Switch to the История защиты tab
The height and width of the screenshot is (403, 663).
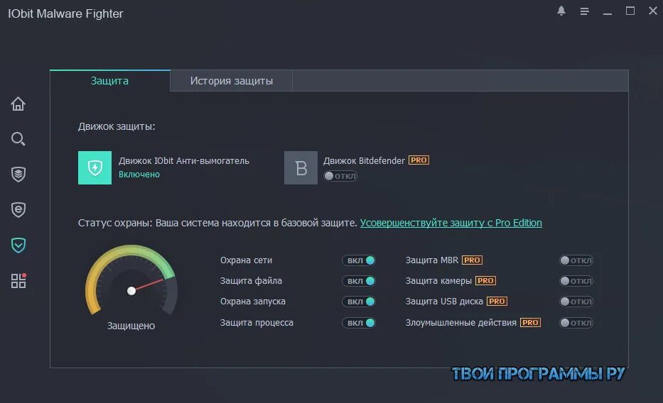coord(231,81)
